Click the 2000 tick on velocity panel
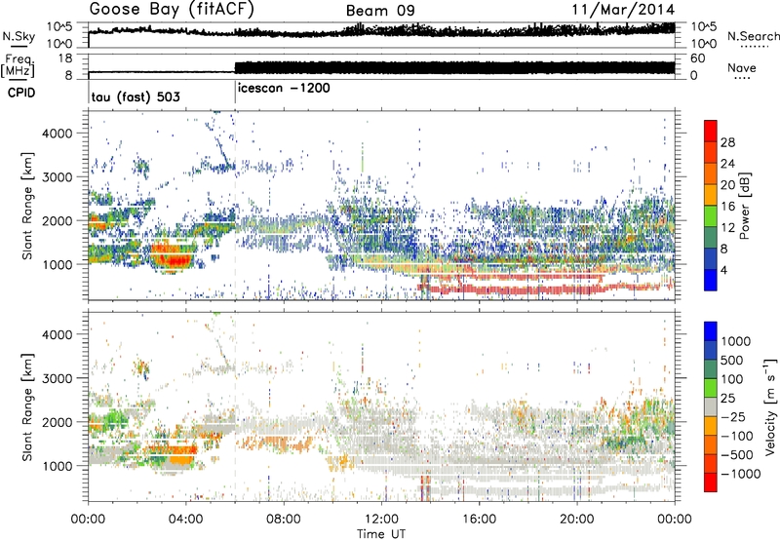Screen dimensions: 780x540 pyautogui.click(x=58, y=422)
